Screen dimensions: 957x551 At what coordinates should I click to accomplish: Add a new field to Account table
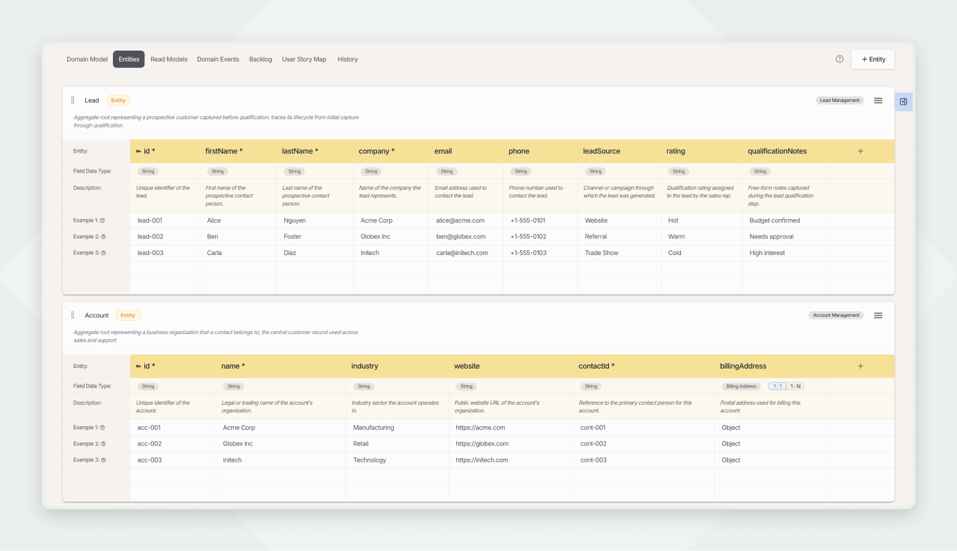861,366
